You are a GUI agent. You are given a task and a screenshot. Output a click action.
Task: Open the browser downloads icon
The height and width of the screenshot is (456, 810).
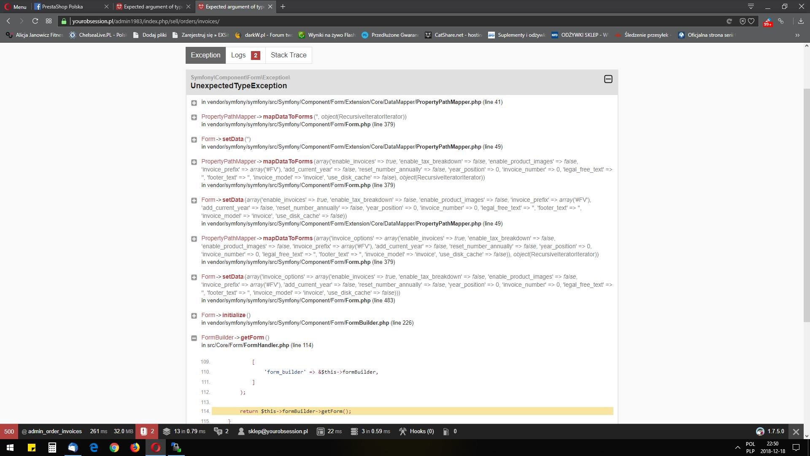[800, 21]
